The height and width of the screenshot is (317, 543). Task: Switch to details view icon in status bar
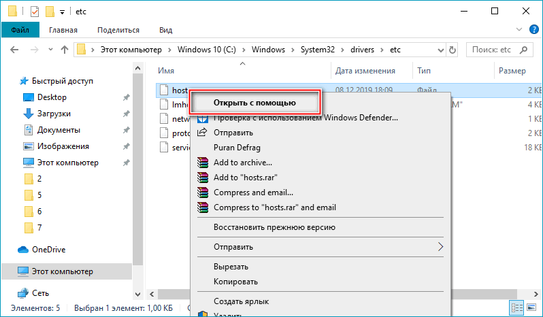coord(516,307)
